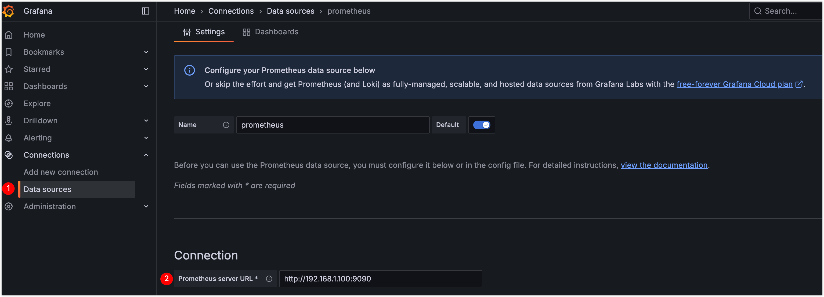Click the view the documentation link
The image size is (824, 297).
coord(664,165)
